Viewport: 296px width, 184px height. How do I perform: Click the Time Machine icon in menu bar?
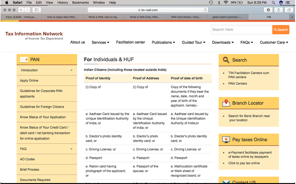pos(211,2)
